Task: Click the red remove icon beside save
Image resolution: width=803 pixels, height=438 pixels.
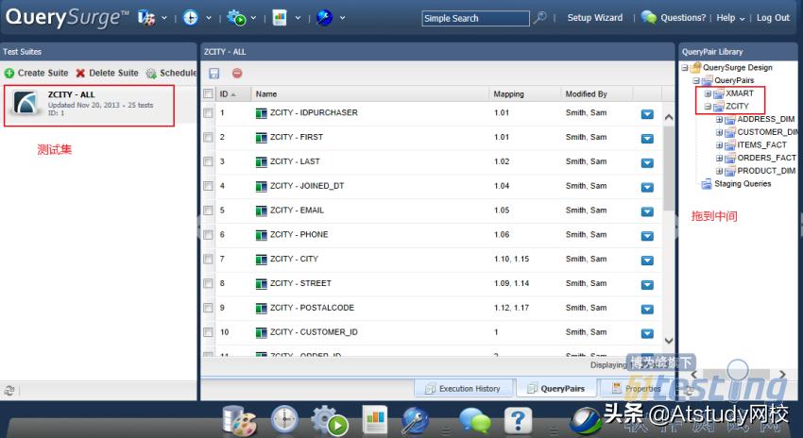Action: [237, 74]
